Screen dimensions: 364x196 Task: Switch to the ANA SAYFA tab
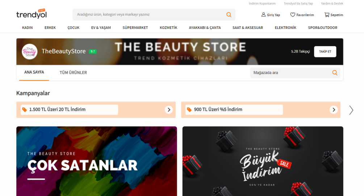[x=34, y=72]
